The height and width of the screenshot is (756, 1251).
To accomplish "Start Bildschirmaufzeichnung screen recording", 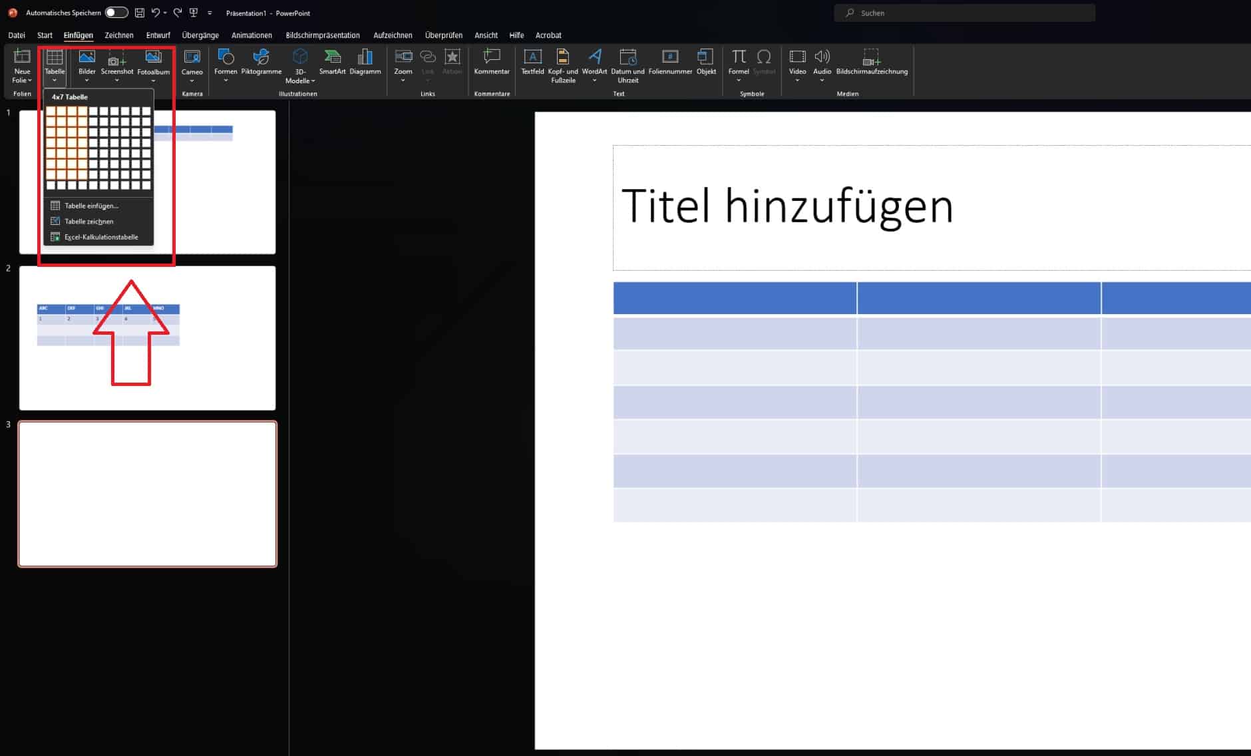I will click(871, 62).
